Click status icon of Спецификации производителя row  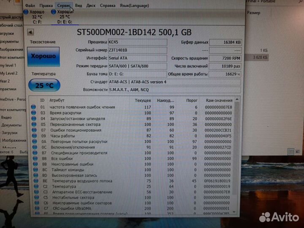(x=35, y=152)
